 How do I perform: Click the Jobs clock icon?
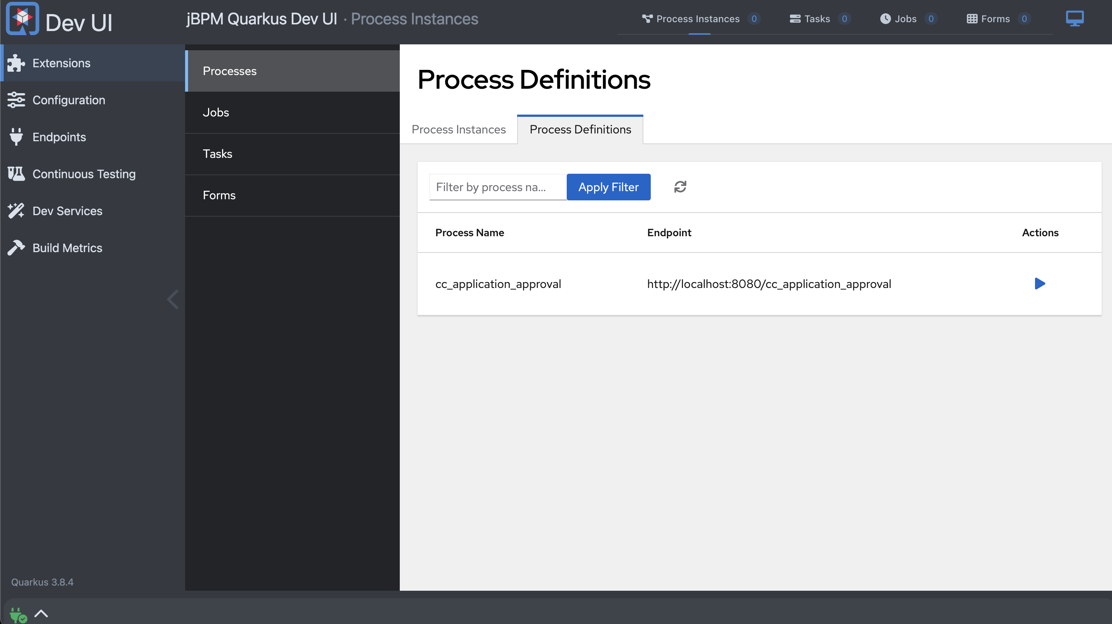point(885,18)
